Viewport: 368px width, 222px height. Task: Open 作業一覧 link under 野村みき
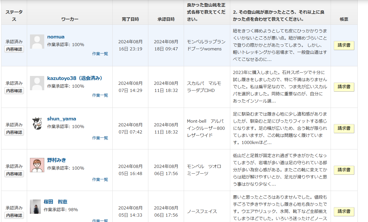(100, 180)
